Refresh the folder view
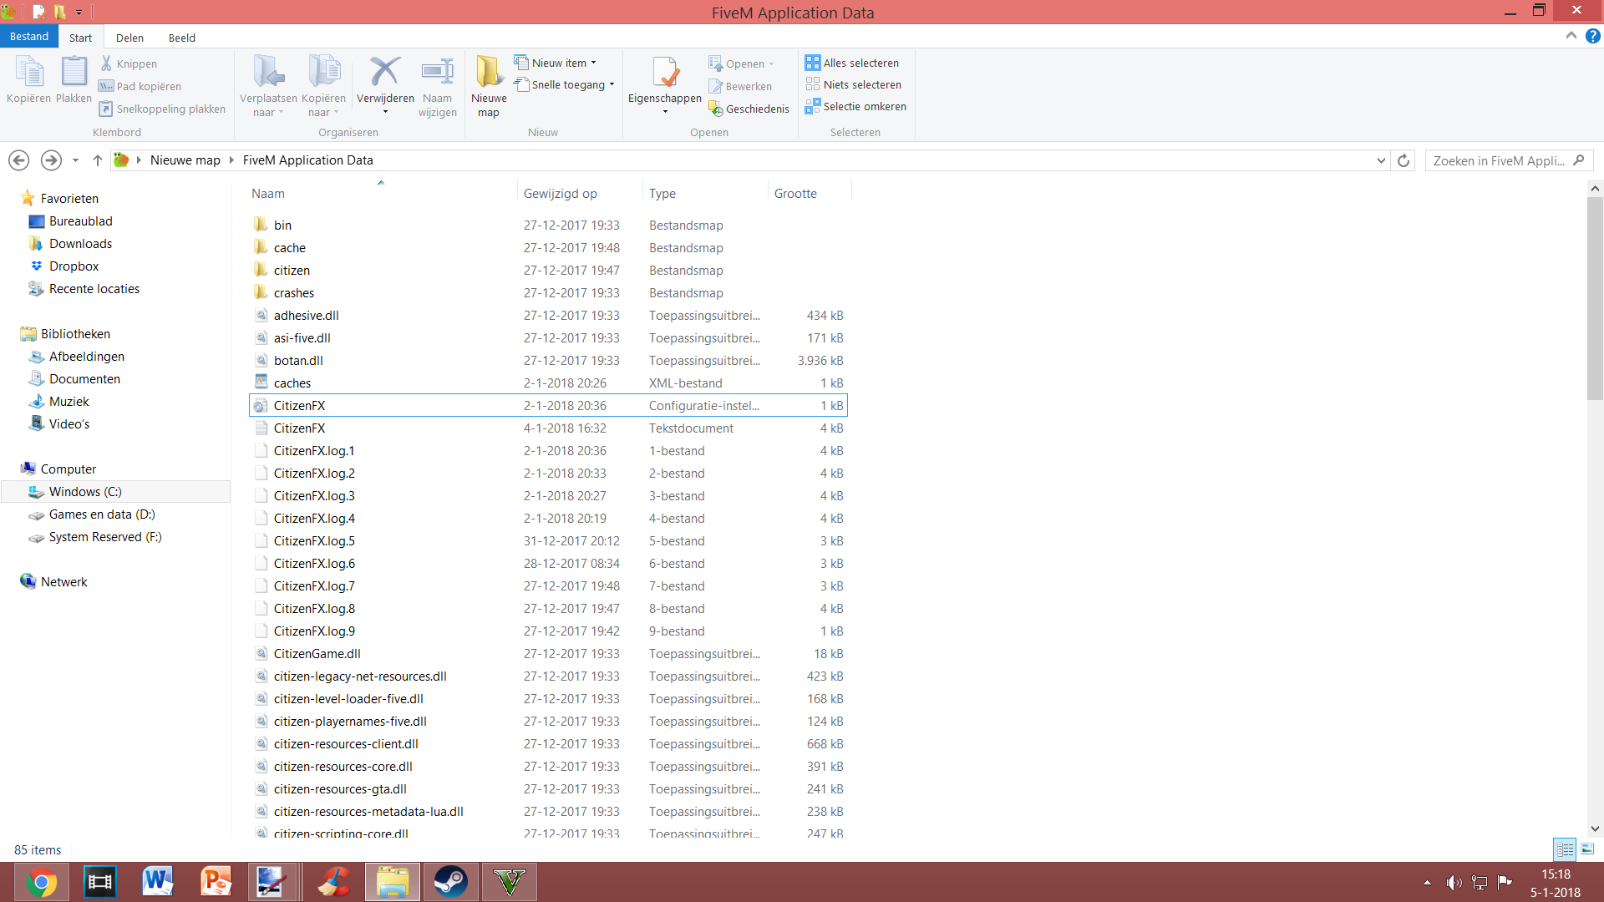This screenshot has width=1604, height=902. [x=1403, y=160]
